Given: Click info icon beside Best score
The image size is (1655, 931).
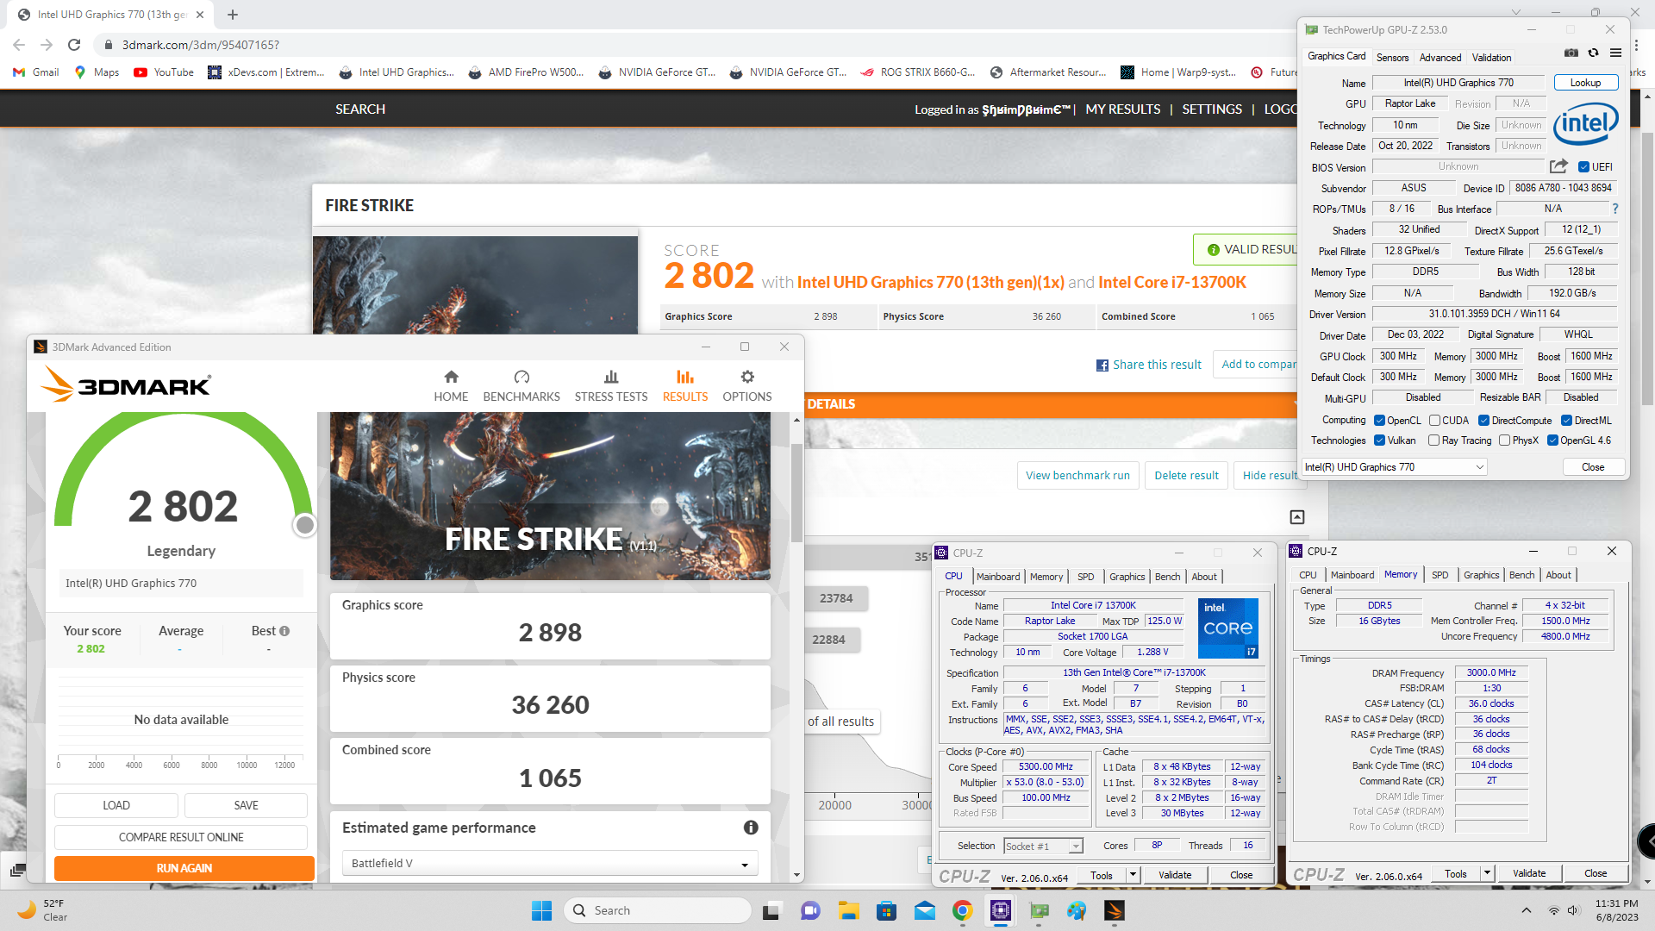Looking at the screenshot, I should 284,631.
